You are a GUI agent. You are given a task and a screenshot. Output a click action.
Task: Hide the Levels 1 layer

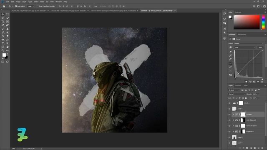pos(229,103)
